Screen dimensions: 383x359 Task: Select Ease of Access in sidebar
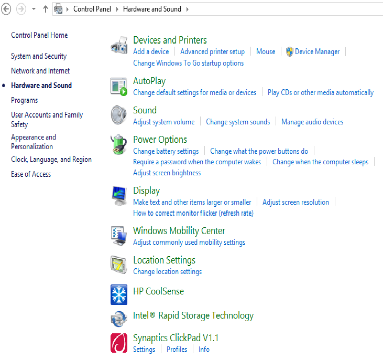pyautogui.click(x=31, y=174)
